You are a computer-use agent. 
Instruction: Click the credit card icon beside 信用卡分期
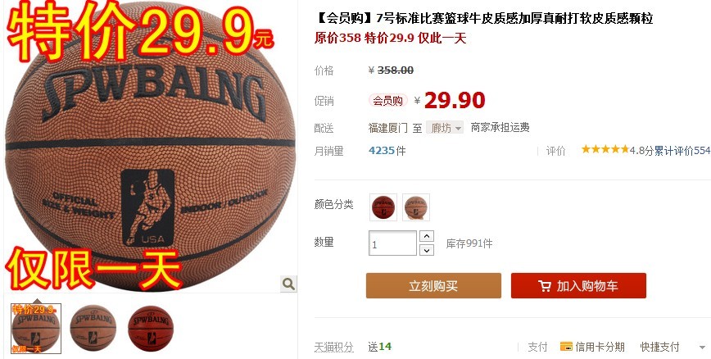pos(566,347)
